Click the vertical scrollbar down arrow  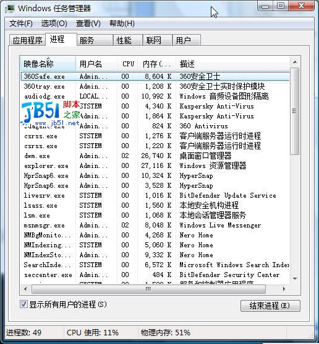pyautogui.click(x=295, y=279)
